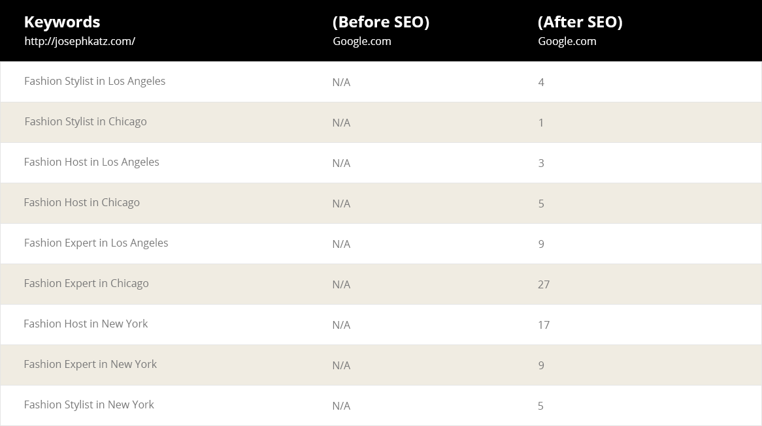The image size is (762, 426).
Task: Click the (After SEO) column heading
Action: (580, 22)
